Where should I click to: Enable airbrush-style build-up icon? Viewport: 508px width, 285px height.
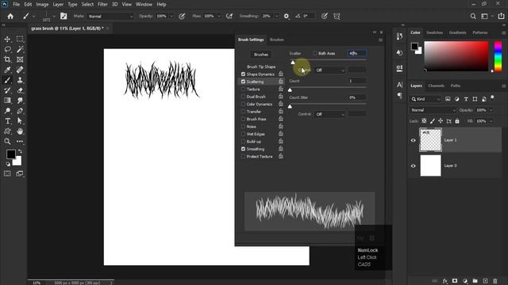pos(229,16)
